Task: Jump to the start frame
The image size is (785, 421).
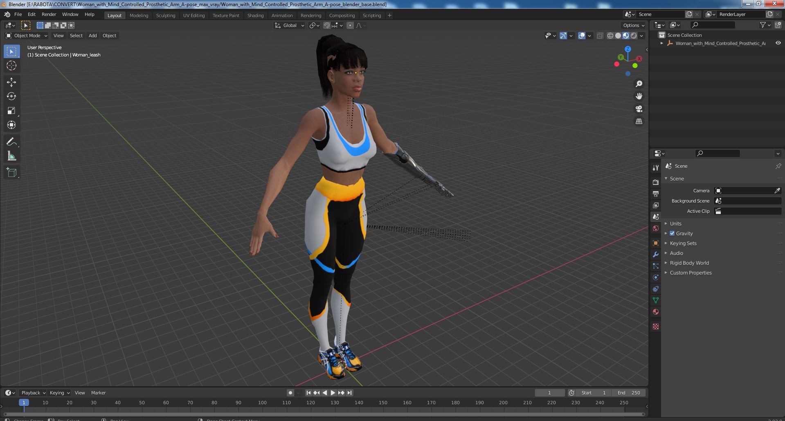Action: (x=308, y=393)
